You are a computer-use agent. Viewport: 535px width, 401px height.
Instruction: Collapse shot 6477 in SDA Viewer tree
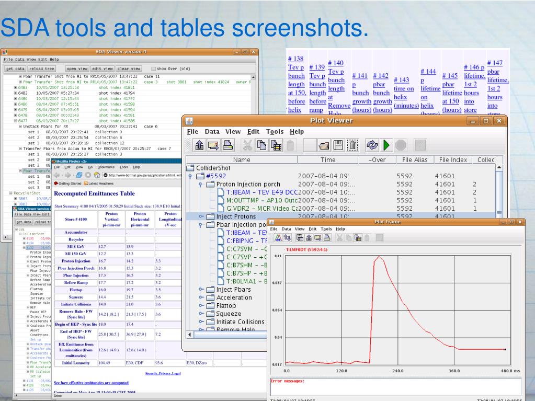click(x=15, y=121)
